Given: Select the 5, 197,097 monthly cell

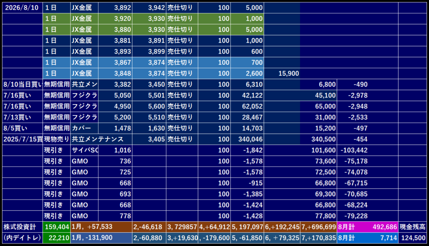Looking at the screenshot, I should pyautogui.click(x=247, y=227).
